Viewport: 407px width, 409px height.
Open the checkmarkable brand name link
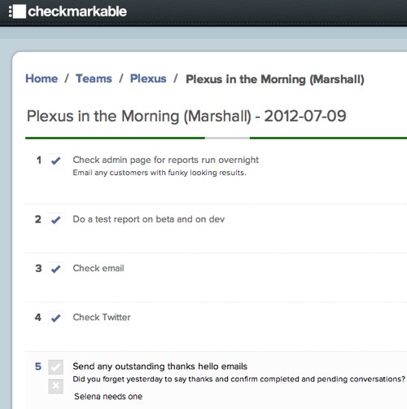click(77, 11)
